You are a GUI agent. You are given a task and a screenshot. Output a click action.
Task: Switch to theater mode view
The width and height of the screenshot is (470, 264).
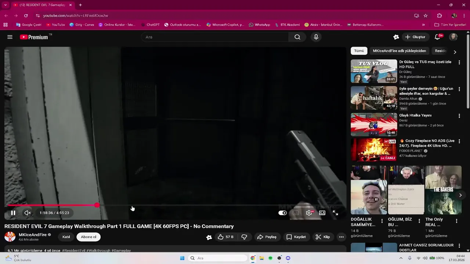(x=322, y=213)
